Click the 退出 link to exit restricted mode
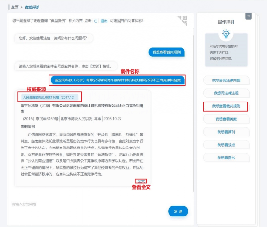 tap(104, 21)
